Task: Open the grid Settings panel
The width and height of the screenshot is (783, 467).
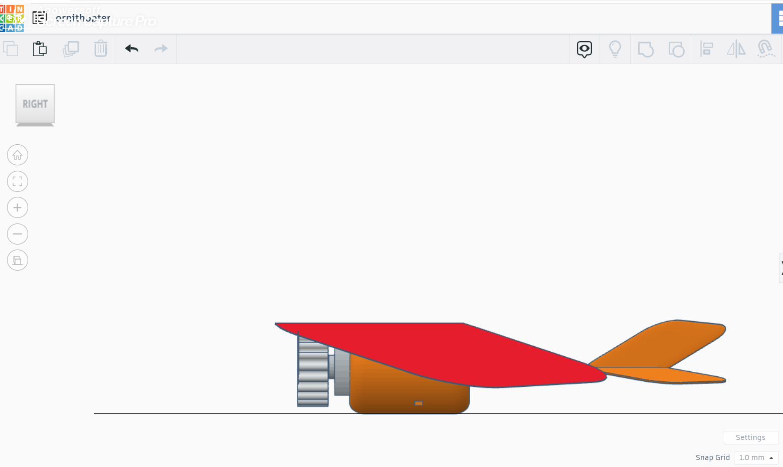Action: pyautogui.click(x=750, y=437)
